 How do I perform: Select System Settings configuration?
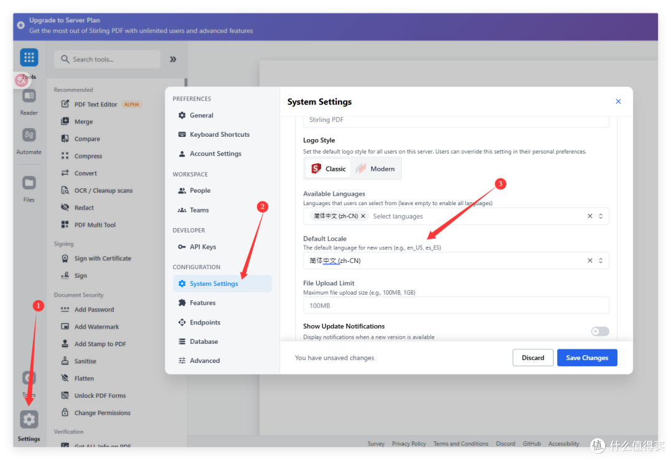(222, 283)
